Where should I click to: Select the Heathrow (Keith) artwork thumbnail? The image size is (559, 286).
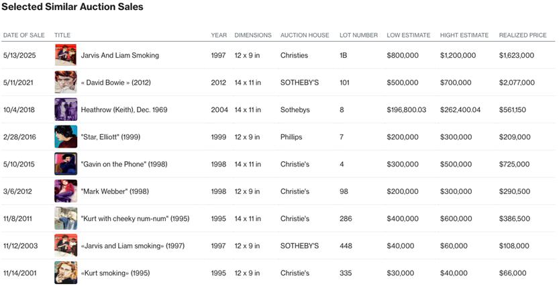66,109
